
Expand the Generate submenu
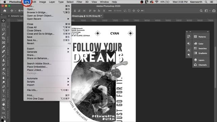[x=47, y=52]
